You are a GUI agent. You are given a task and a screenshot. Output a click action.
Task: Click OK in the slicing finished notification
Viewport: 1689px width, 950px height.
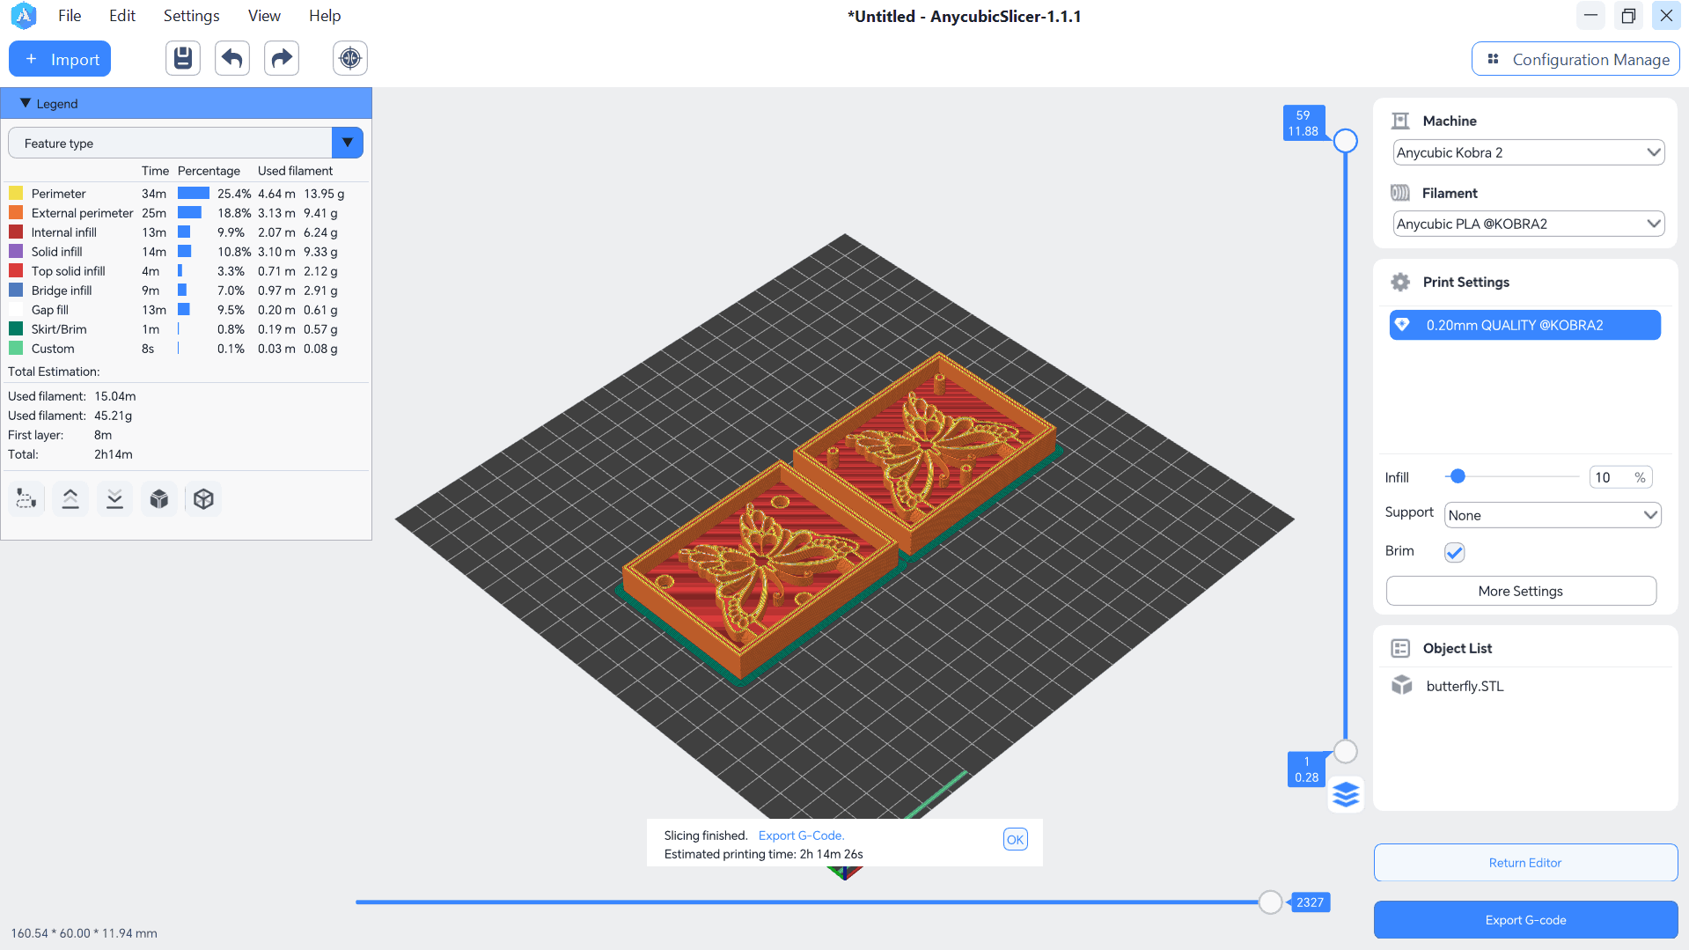[x=1015, y=839]
